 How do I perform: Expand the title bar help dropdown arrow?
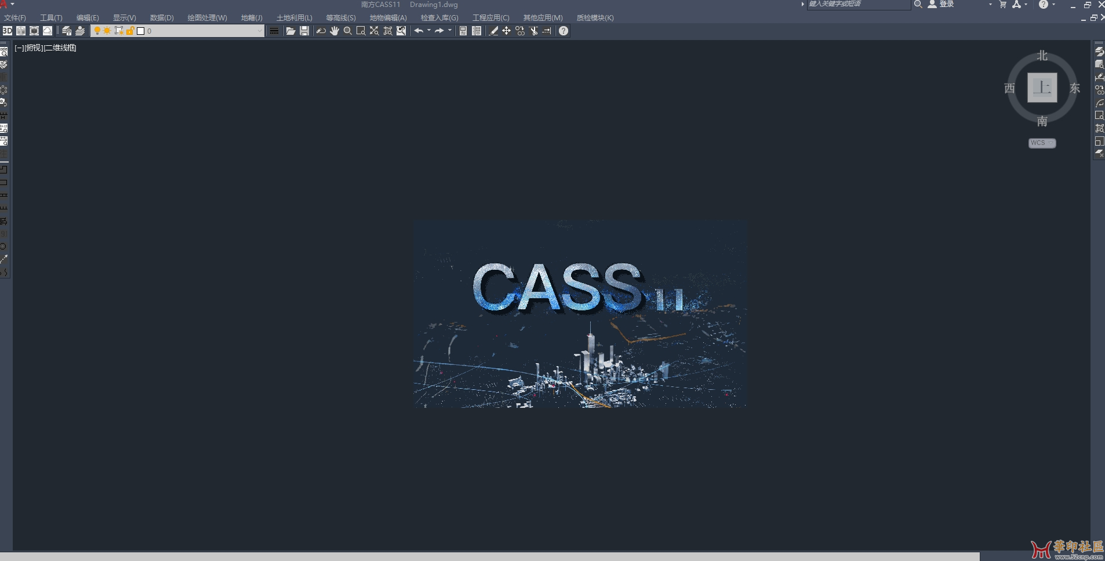click(x=1053, y=4)
